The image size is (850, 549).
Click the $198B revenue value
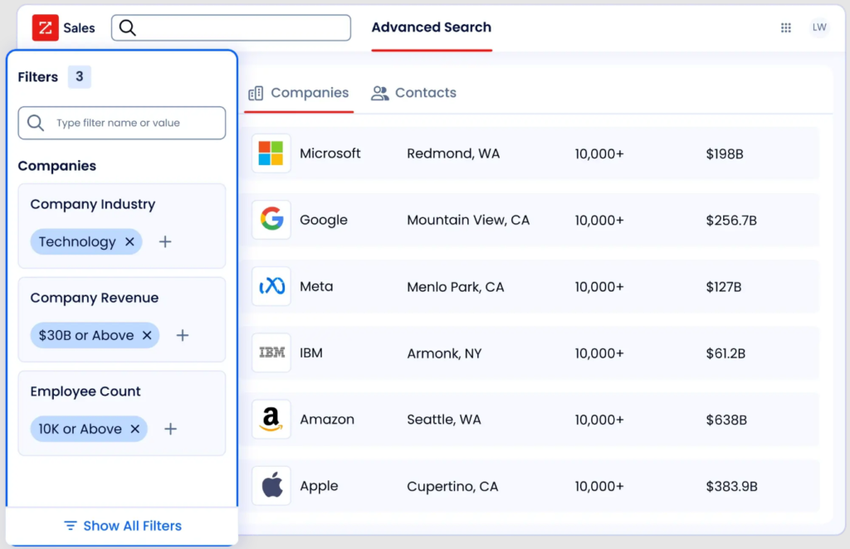(725, 153)
